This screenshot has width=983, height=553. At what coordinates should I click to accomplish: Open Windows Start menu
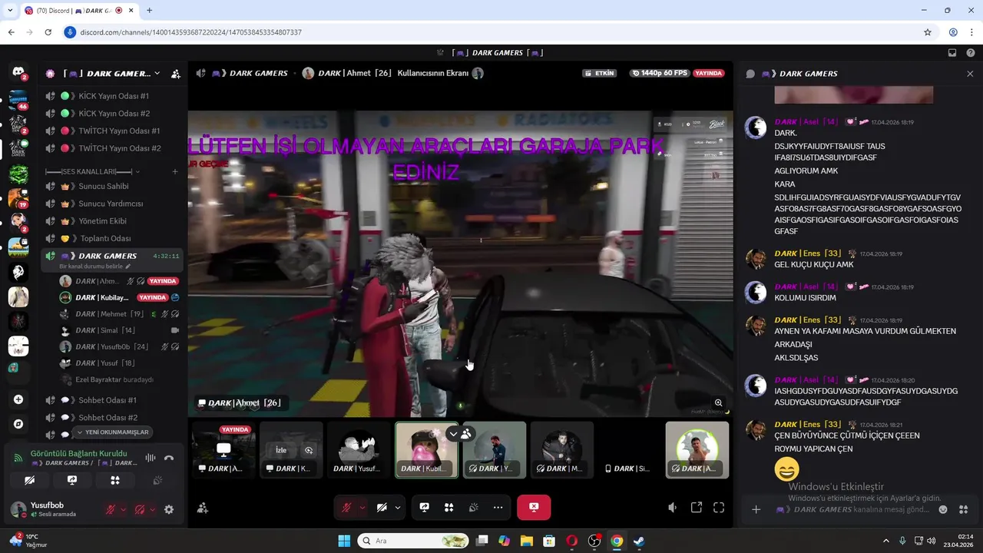click(344, 541)
